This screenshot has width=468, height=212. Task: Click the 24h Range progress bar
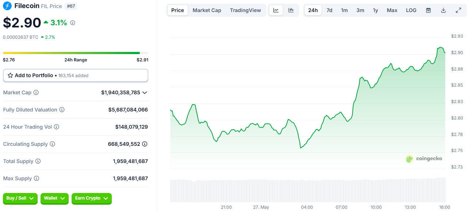75,53
